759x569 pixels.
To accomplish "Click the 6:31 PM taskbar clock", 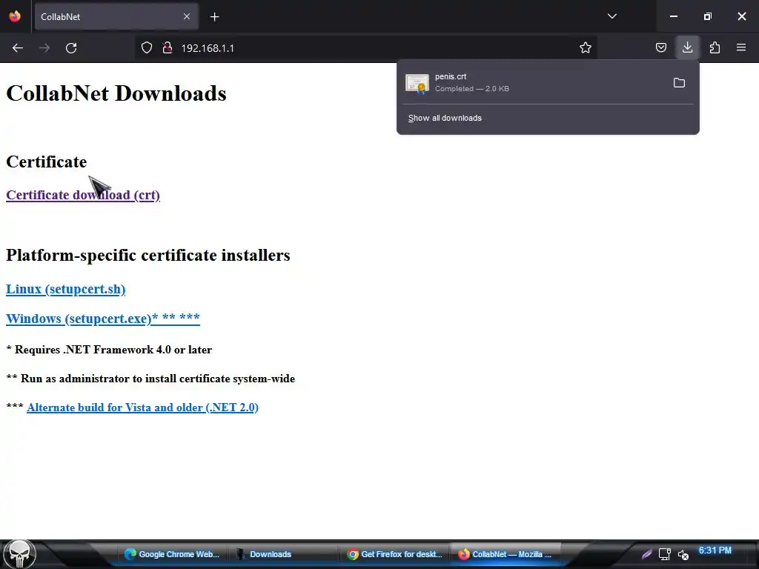I will pyautogui.click(x=715, y=550).
